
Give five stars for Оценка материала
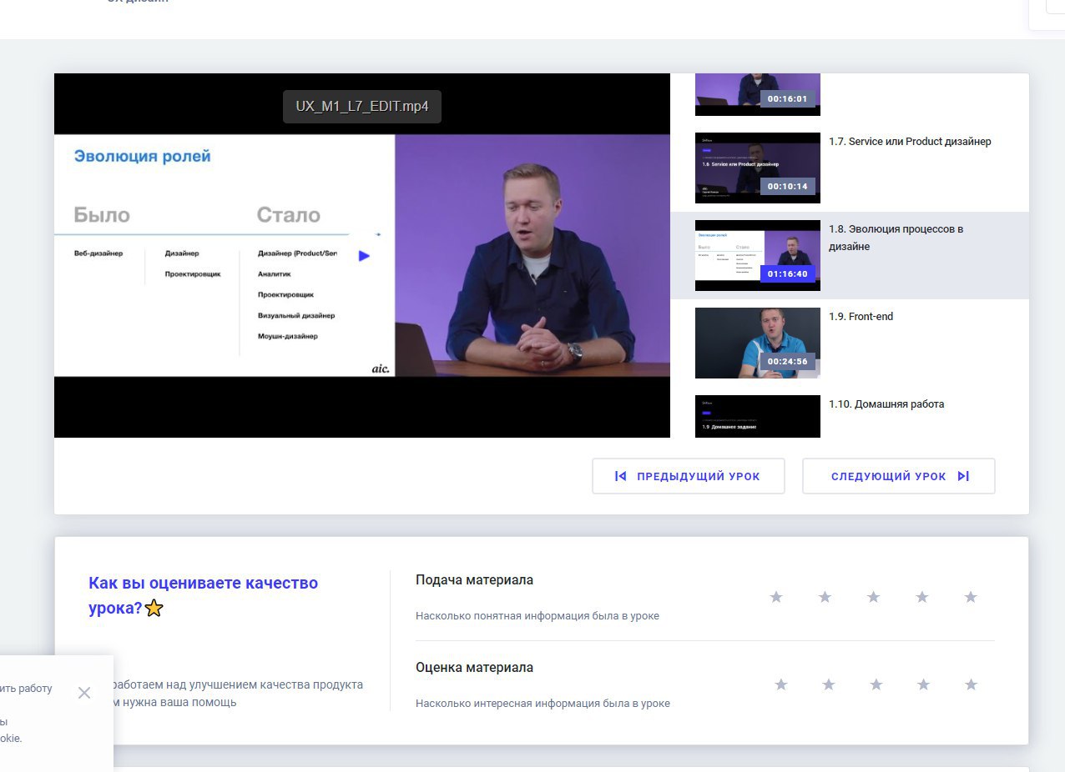click(971, 684)
